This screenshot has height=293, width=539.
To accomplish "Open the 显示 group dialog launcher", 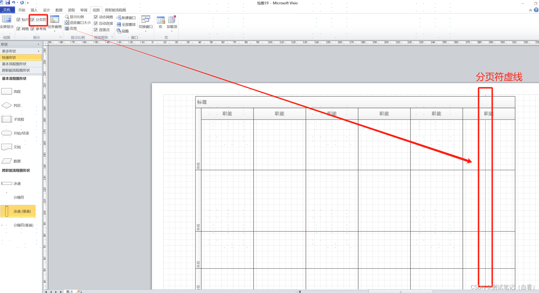I will tap(60, 37).
